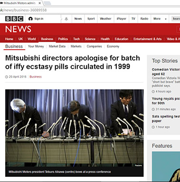180x182 pixels.
Task: Select the Entertainment & Arts tab
Action: point(147,39)
